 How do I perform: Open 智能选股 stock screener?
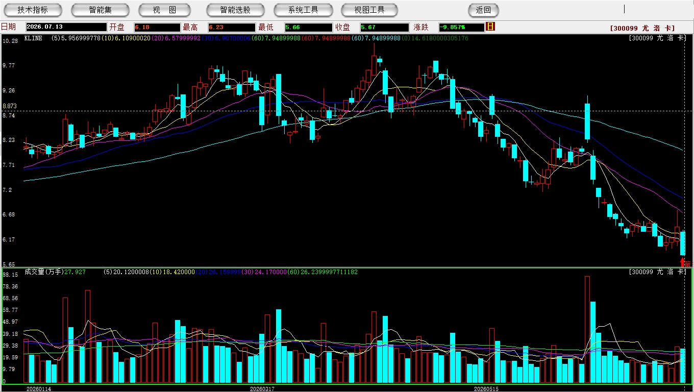[236, 10]
